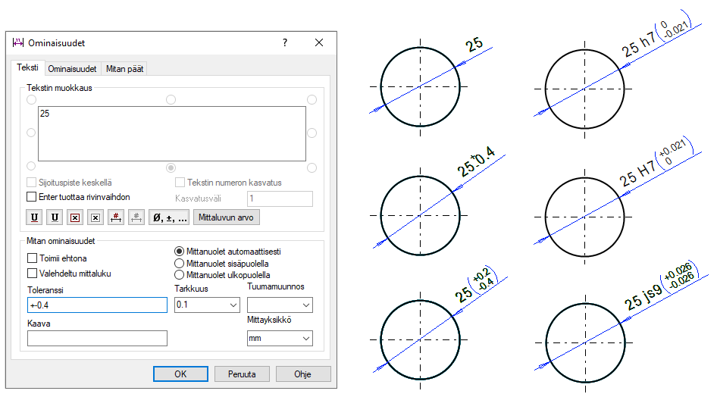The width and height of the screenshot is (717, 394).
Task: Click the question mark help icon in title bar
Action: pyautogui.click(x=285, y=43)
